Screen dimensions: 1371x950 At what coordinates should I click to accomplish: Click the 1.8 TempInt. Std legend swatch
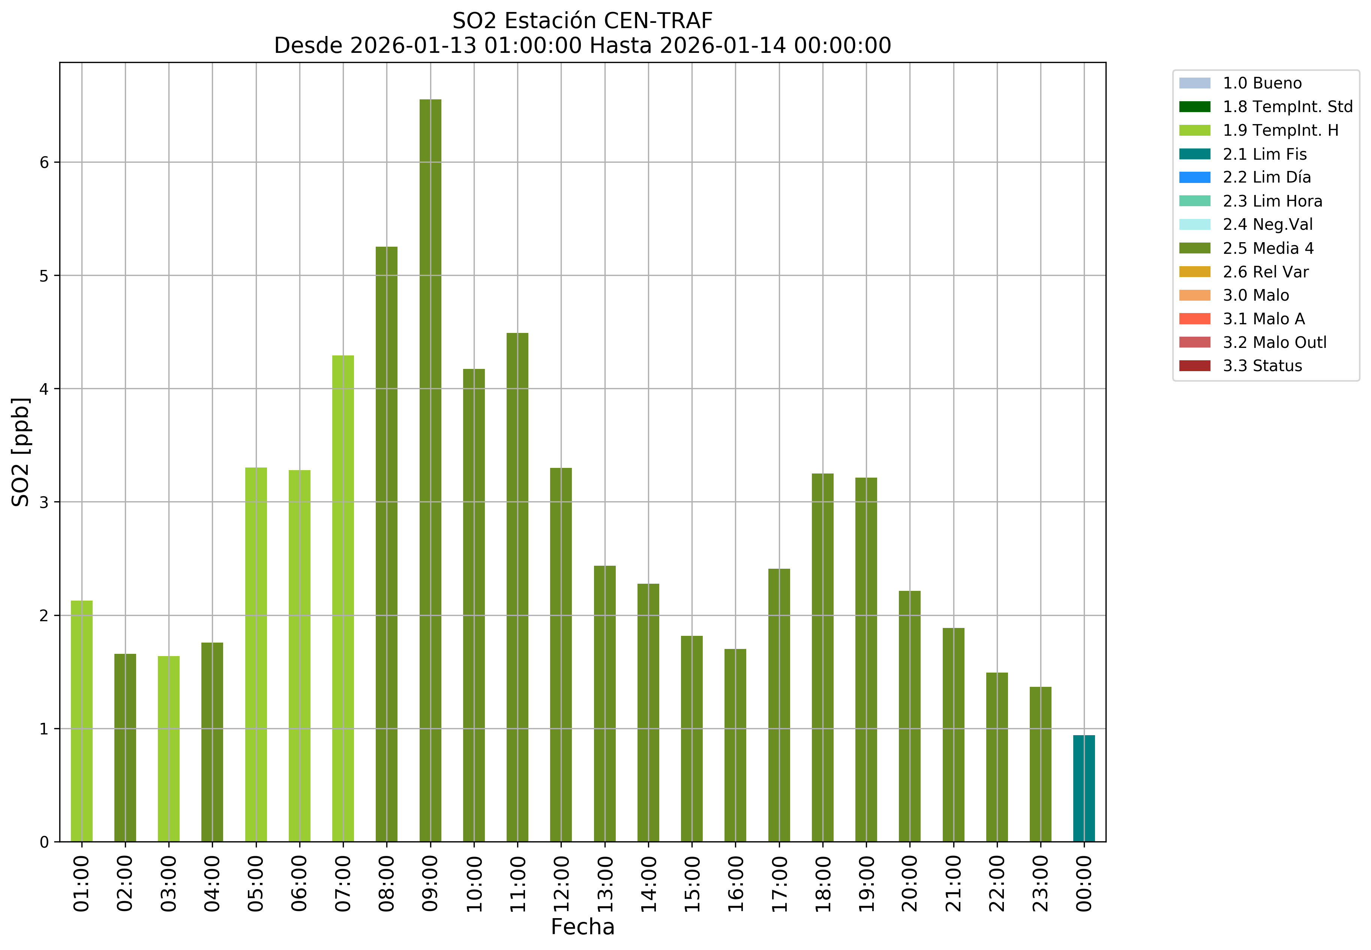point(1194,106)
